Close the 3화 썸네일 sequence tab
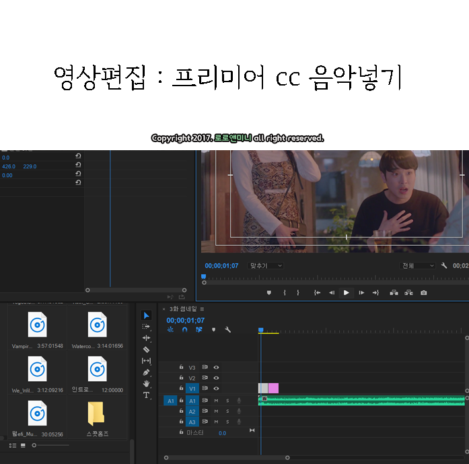Screen dimensions: 469x464 pos(164,309)
